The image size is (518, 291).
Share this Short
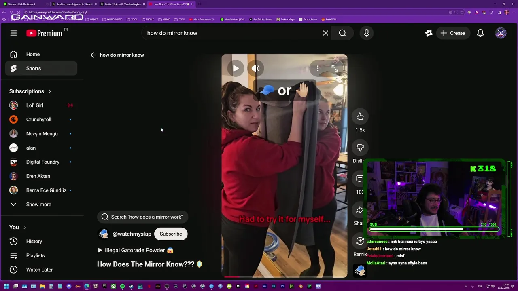click(x=359, y=210)
